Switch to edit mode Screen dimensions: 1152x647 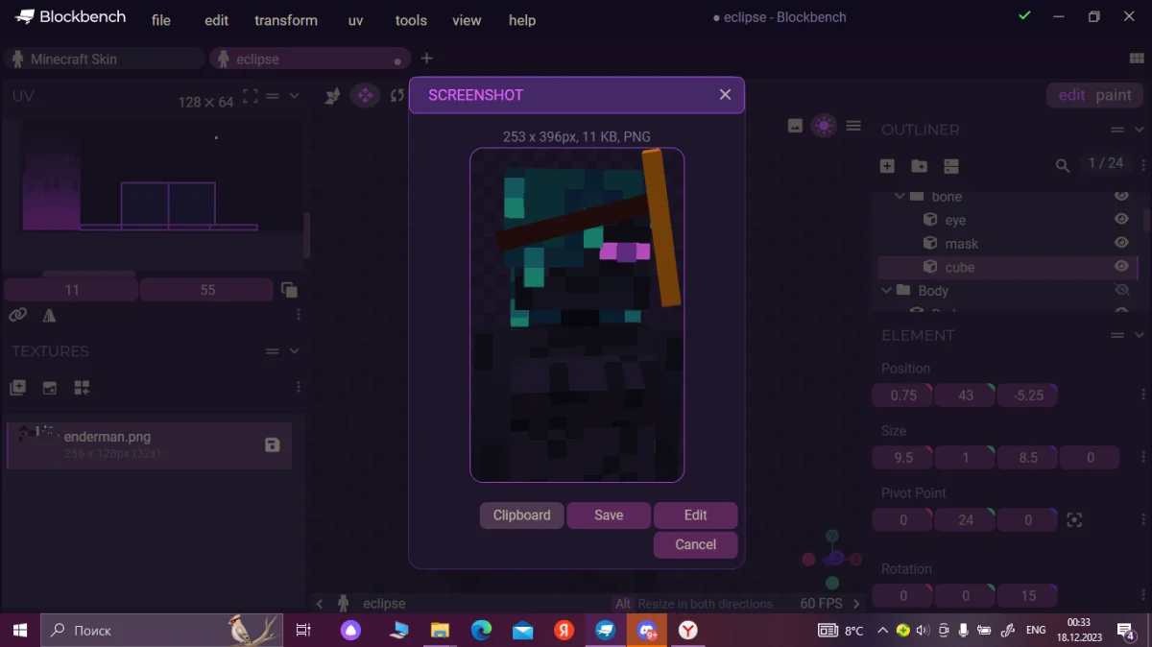[x=1071, y=95]
